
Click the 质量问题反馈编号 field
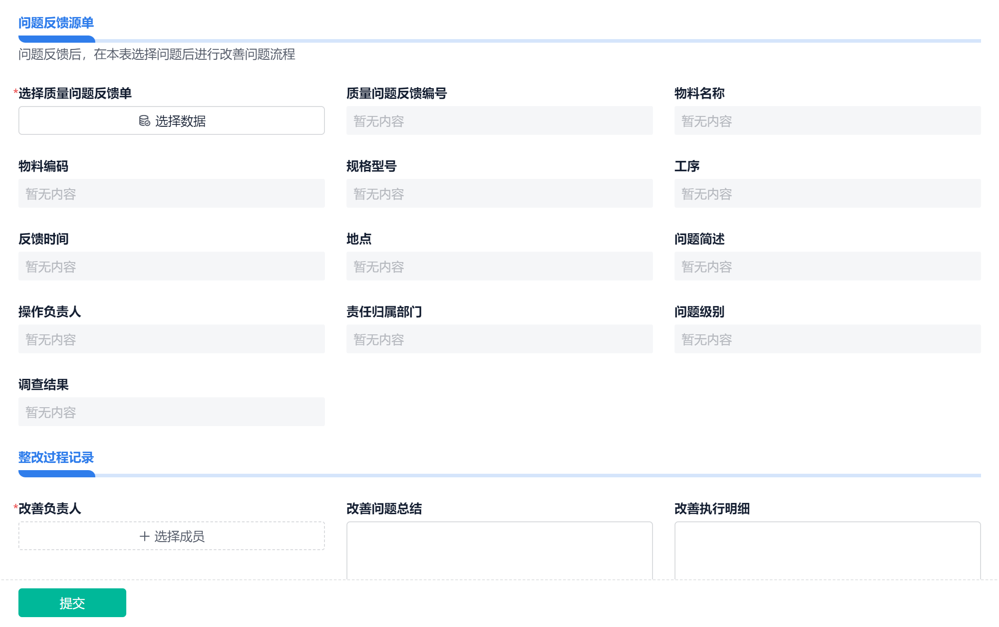pyautogui.click(x=500, y=120)
